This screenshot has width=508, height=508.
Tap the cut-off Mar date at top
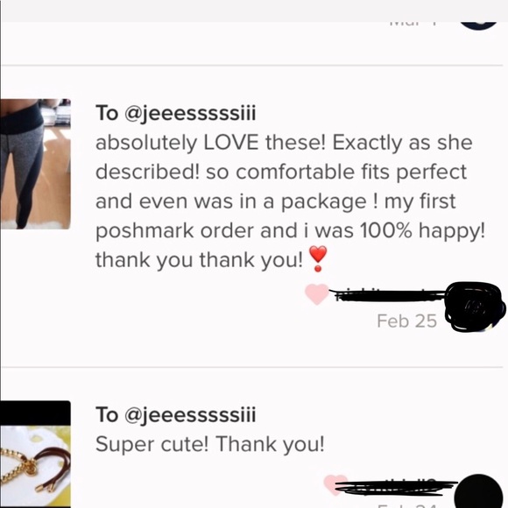click(413, 24)
